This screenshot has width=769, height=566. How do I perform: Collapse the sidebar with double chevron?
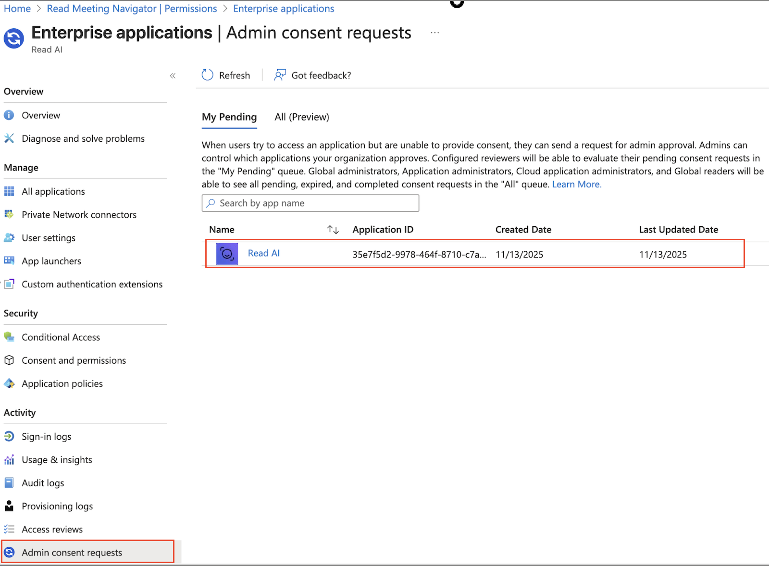click(x=173, y=75)
